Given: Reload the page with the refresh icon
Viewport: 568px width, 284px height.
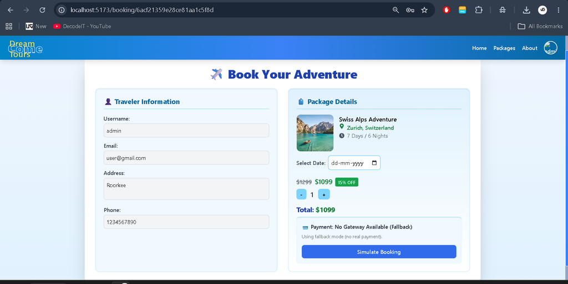Looking at the screenshot, I should (42, 10).
